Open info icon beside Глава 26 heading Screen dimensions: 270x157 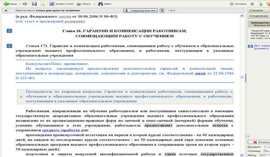click(9, 31)
